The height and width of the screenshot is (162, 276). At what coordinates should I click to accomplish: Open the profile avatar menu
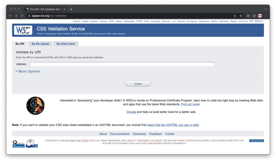(260, 16)
